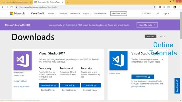Open Visual Studio Code Release notes
Image resolution: width=182 pixels, height=102 pixels.
pyautogui.click(x=115, y=73)
